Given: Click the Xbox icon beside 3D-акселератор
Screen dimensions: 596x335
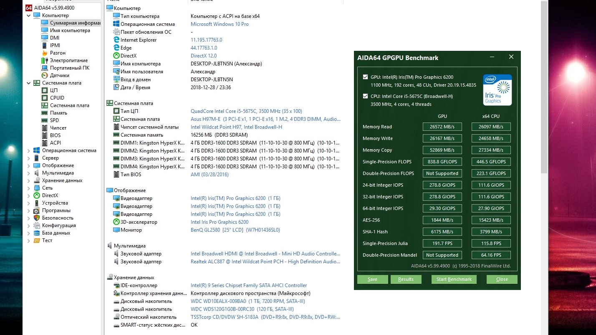Looking at the screenshot, I should (x=116, y=222).
